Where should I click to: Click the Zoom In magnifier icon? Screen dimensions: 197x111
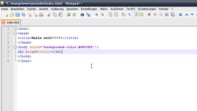point(96,15)
